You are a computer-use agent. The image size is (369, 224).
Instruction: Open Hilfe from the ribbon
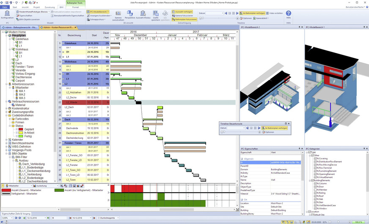(289, 15)
